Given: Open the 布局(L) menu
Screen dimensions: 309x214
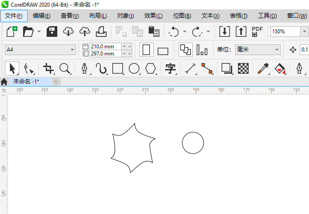Looking at the screenshot, I should click(x=98, y=16).
